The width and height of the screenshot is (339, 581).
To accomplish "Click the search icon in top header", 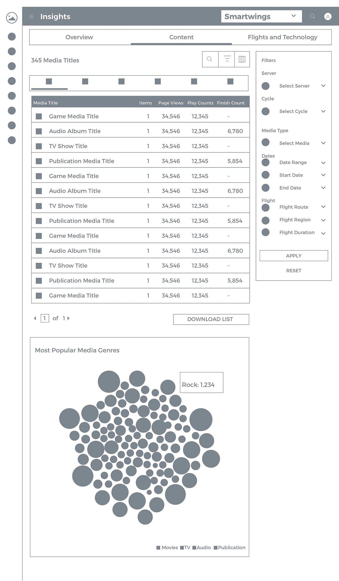I will pyautogui.click(x=312, y=16).
